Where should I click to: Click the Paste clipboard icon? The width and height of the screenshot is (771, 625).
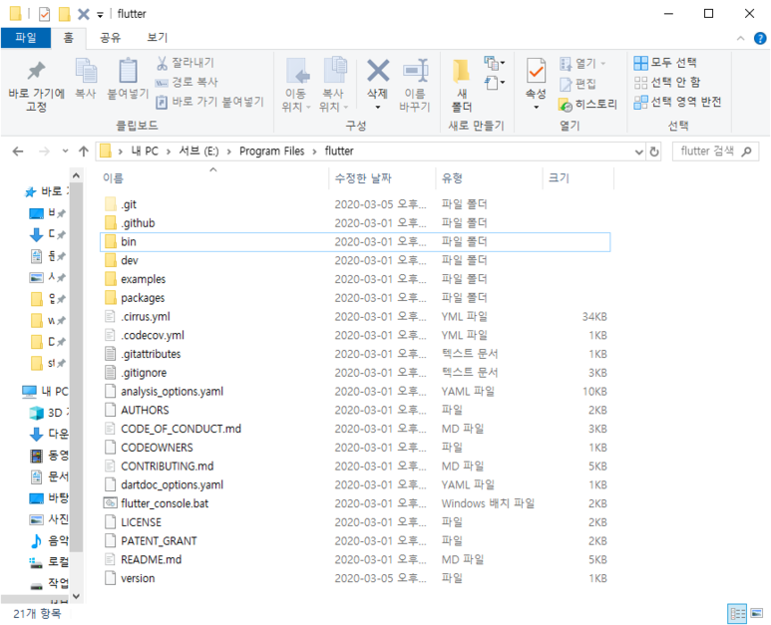tap(128, 70)
